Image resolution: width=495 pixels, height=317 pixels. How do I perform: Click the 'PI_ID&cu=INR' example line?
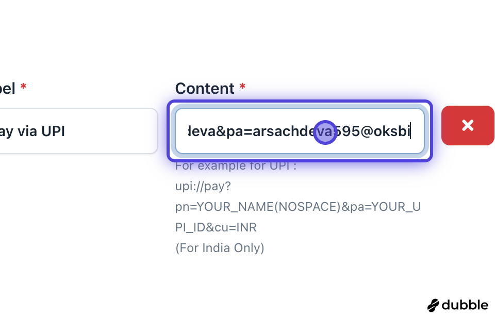[216, 227]
